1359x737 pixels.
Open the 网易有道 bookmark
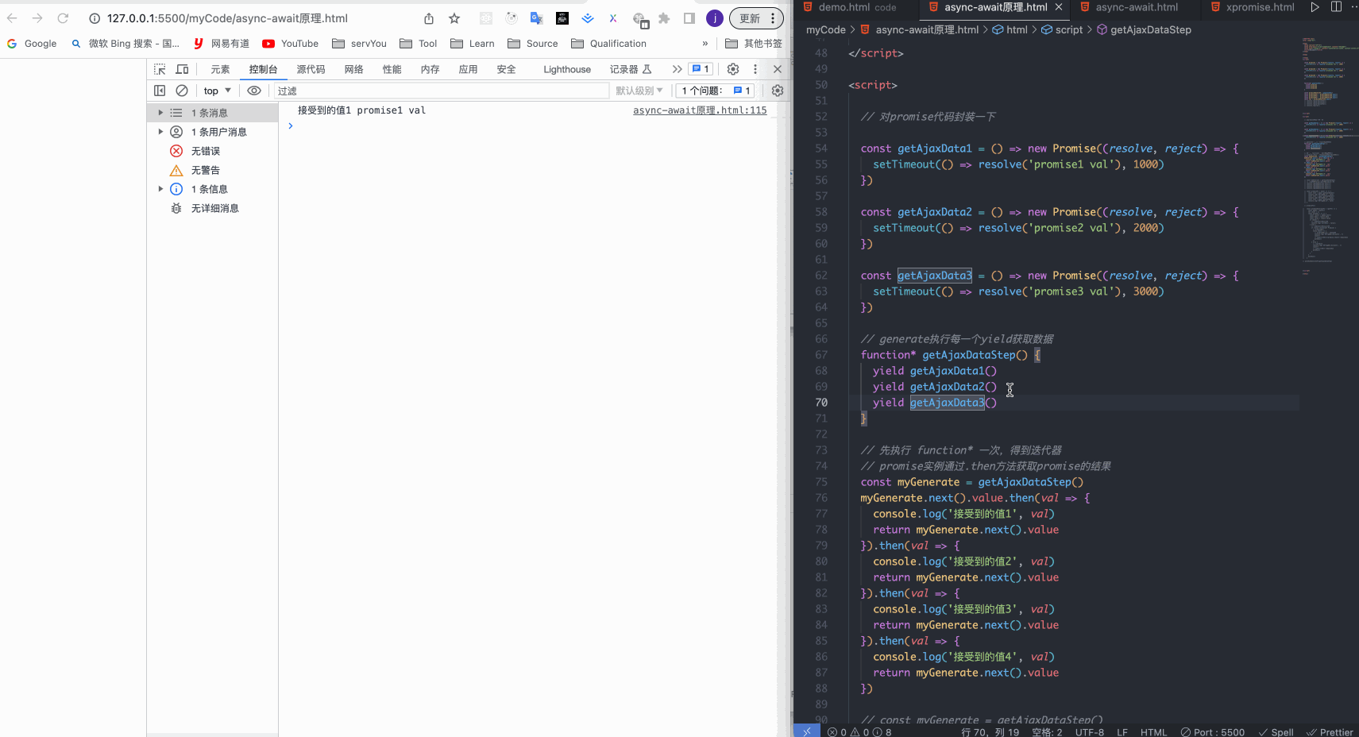[222, 44]
